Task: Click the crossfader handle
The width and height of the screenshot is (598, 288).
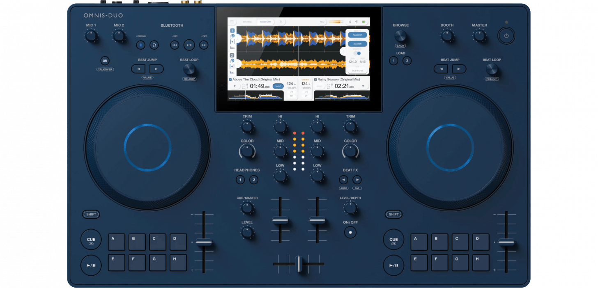Action: (x=299, y=264)
